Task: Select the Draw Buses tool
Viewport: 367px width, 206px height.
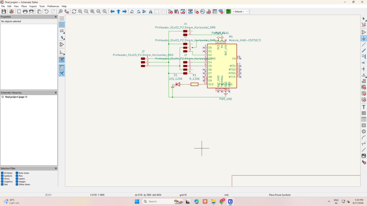Action: pos(363,50)
